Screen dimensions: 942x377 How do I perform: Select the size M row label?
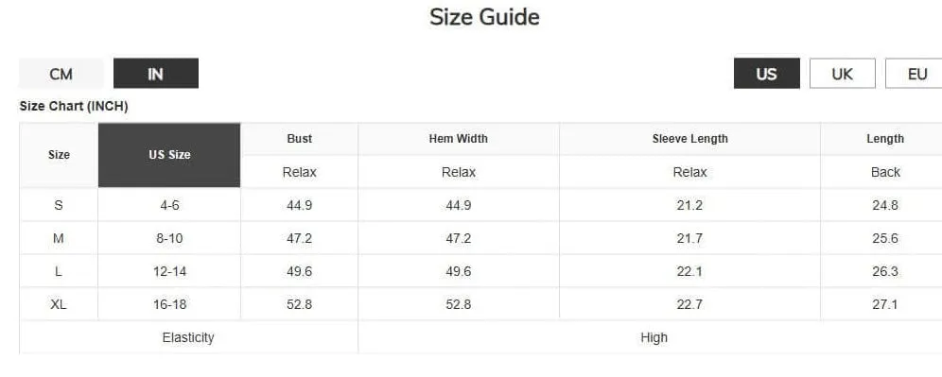[59, 238]
